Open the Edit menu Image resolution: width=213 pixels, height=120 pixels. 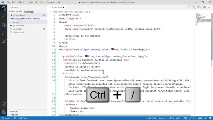click(x=14, y=2)
